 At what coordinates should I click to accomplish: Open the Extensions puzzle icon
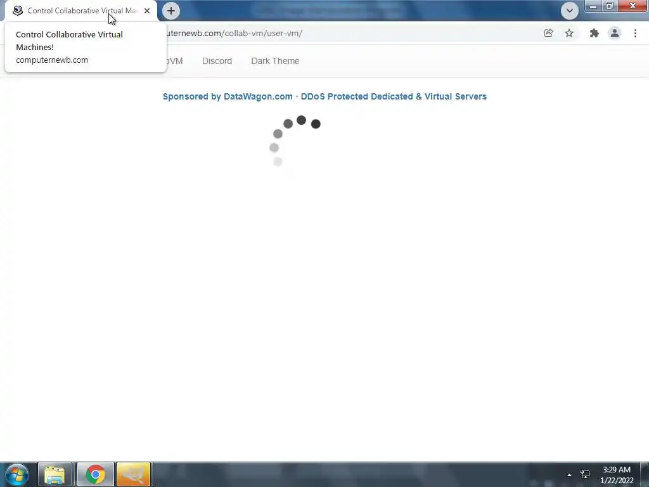click(594, 33)
